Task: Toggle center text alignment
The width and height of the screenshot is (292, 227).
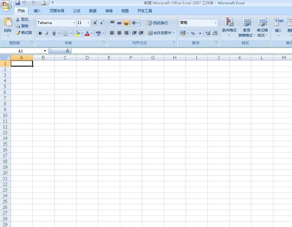Action: point(119,33)
